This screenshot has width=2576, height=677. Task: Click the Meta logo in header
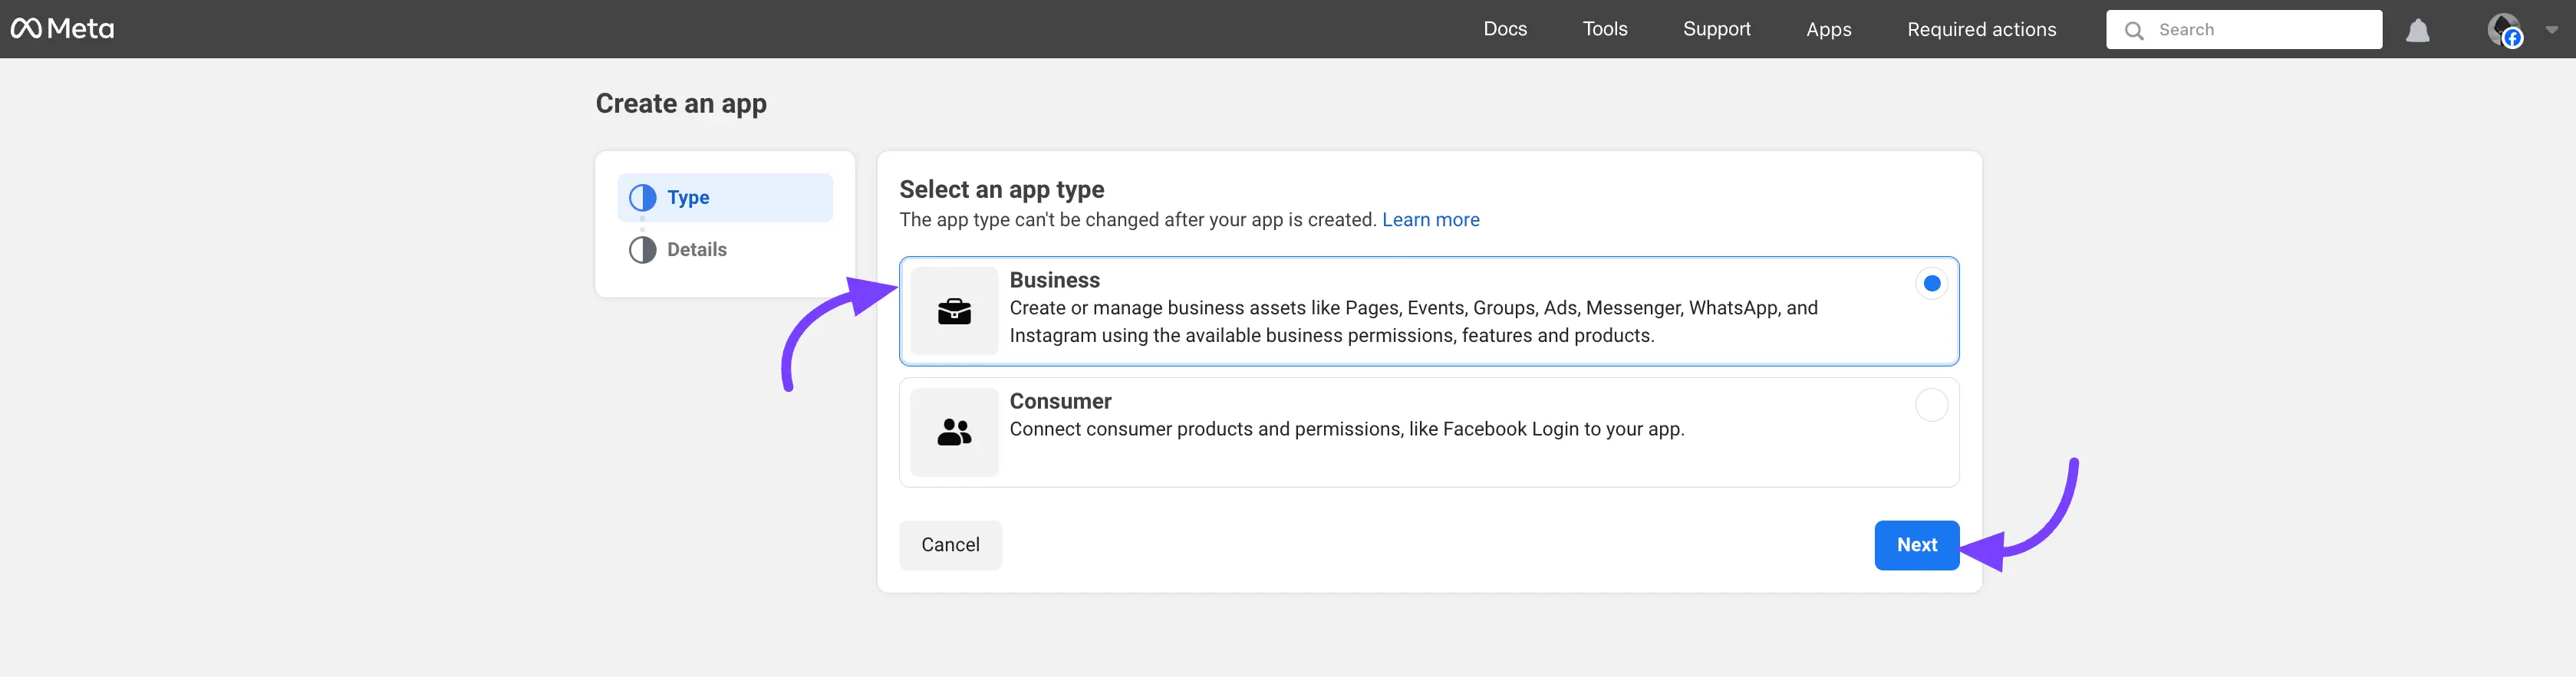(62, 29)
